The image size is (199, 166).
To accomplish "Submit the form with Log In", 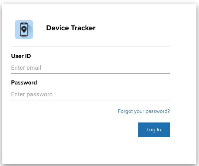I will 154,130.
